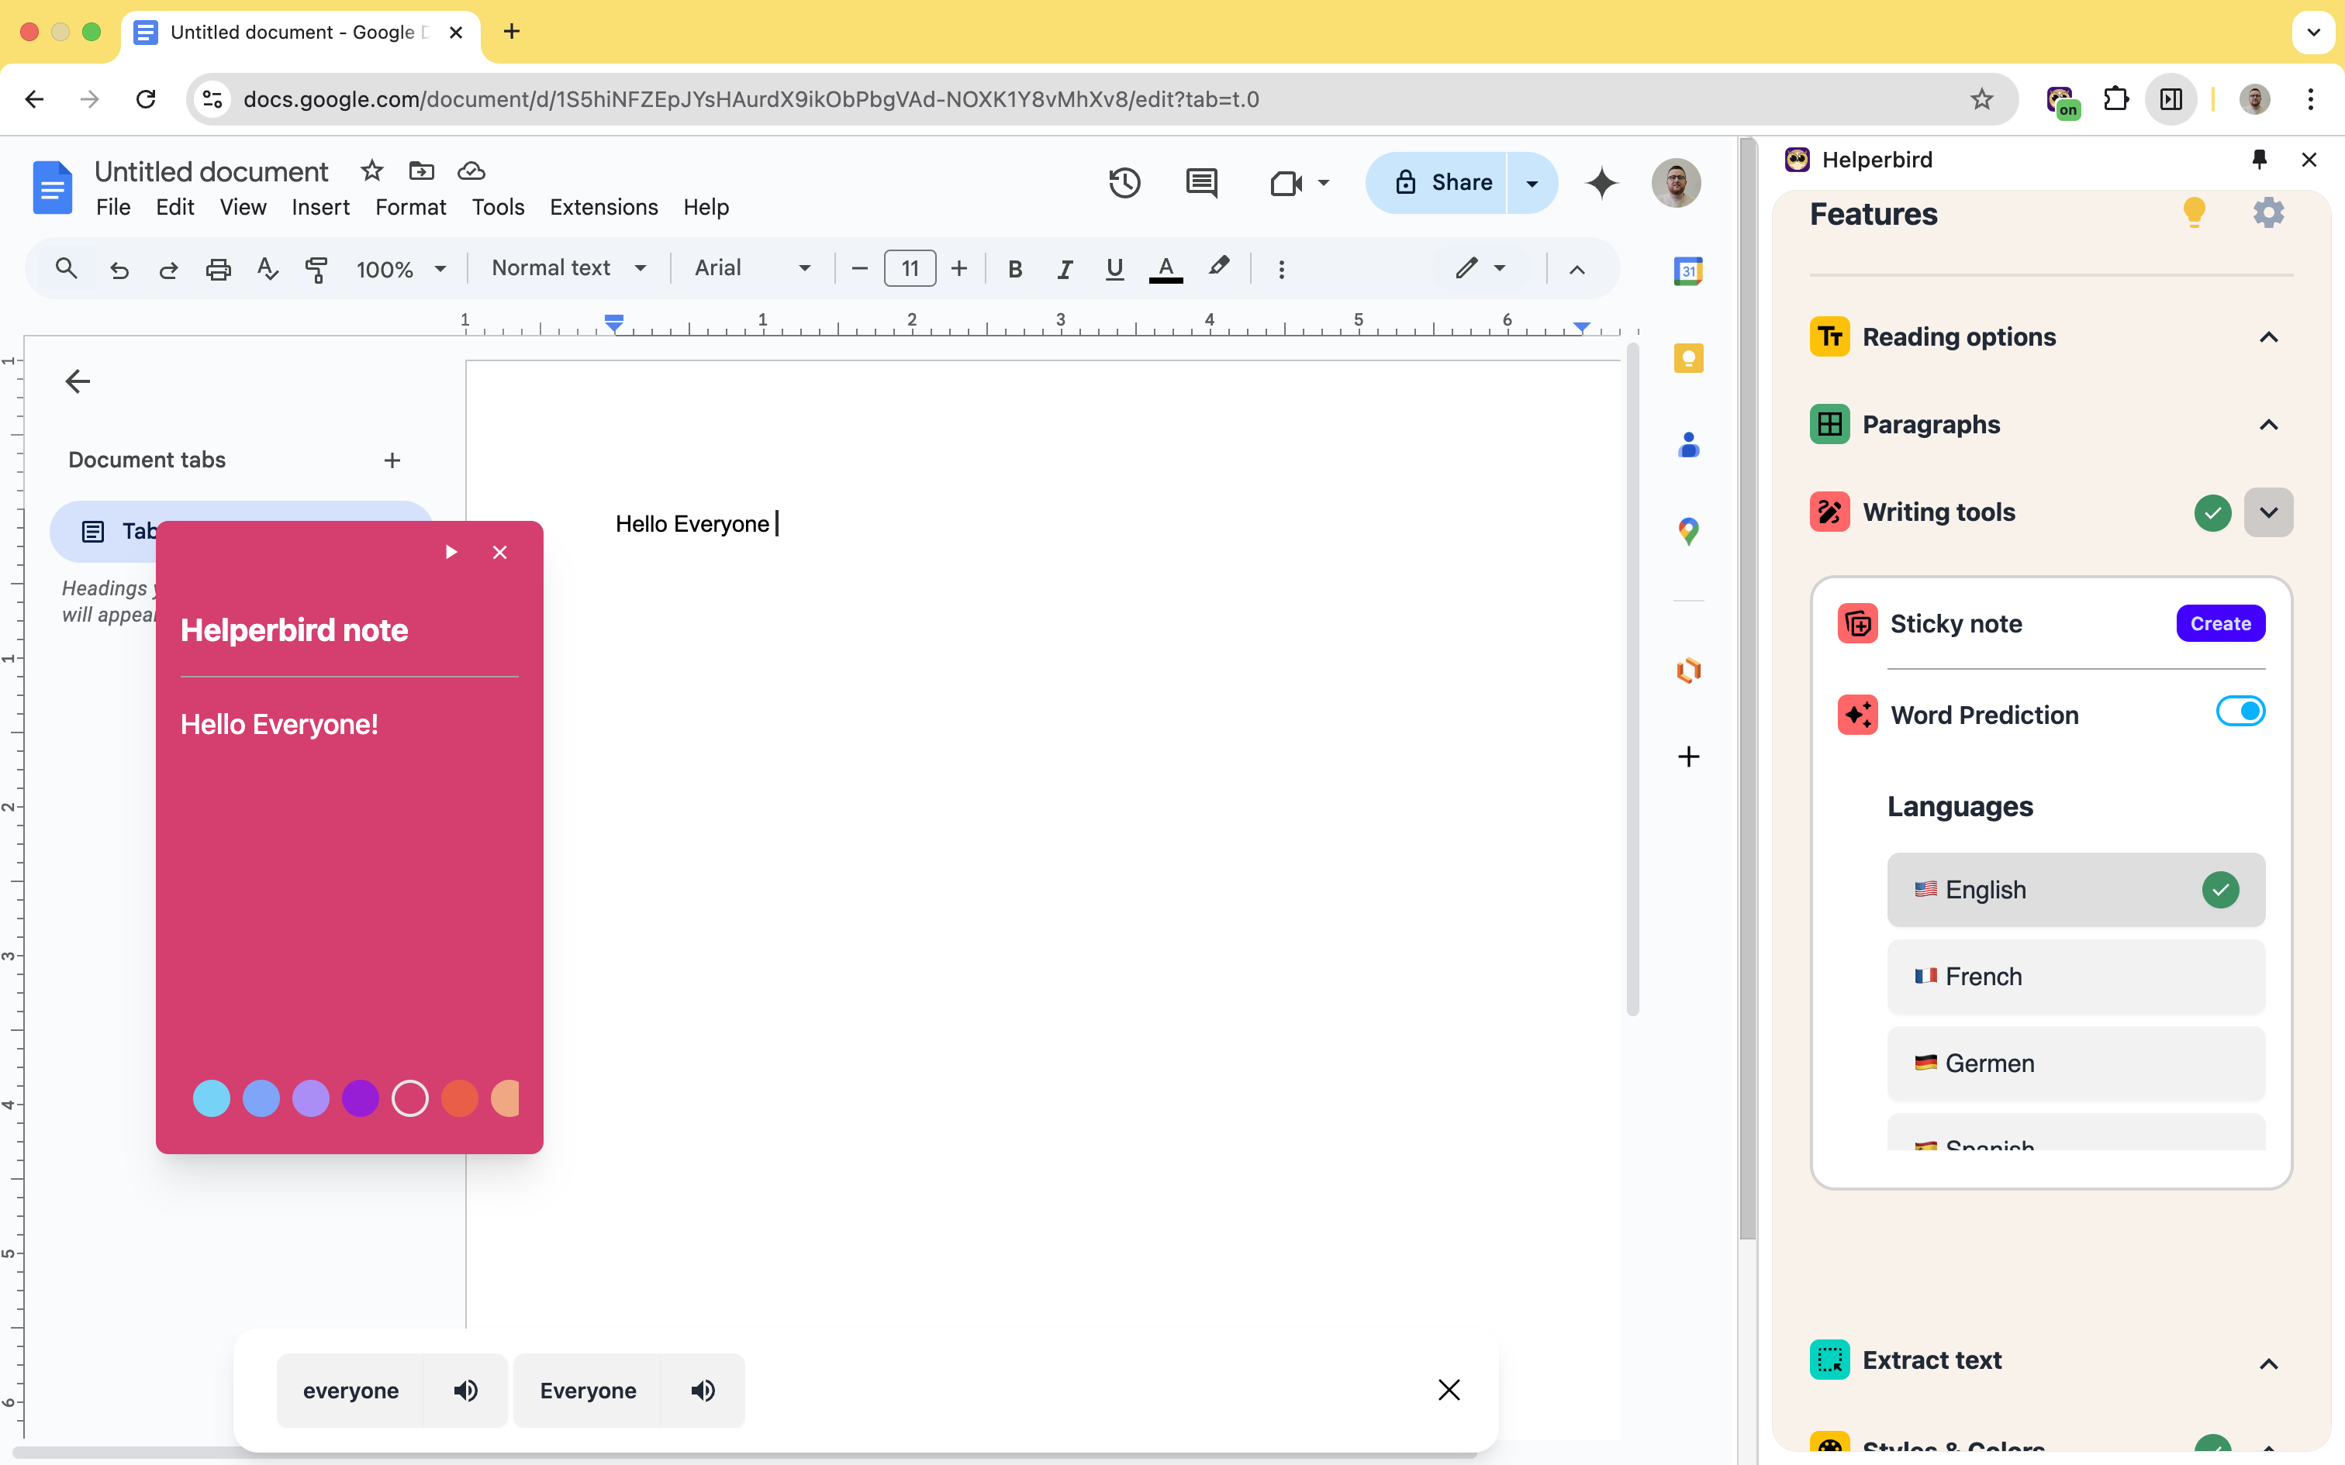Expand the Writing tools dropdown
The image size is (2345, 1465).
2269,512
